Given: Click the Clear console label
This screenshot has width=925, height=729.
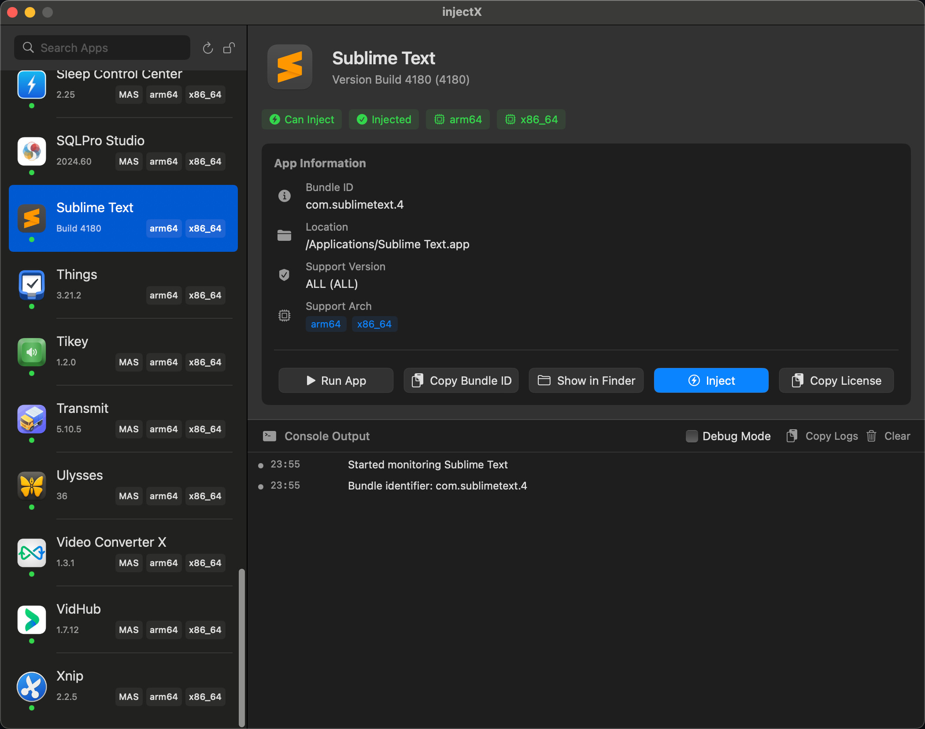Looking at the screenshot, I should 897,436.
